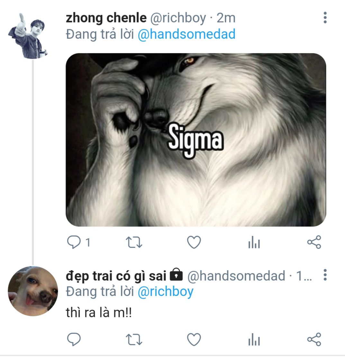The image size is (345, 358).
Task: Like the 'thì ra là m!!' tweet
Action: 194,339
